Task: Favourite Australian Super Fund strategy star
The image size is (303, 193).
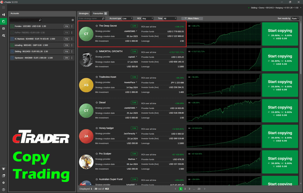Action: (x=97, y=179)
